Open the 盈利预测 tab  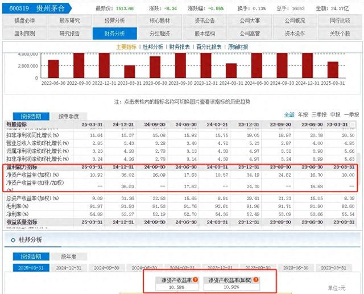tap(24, 34)
